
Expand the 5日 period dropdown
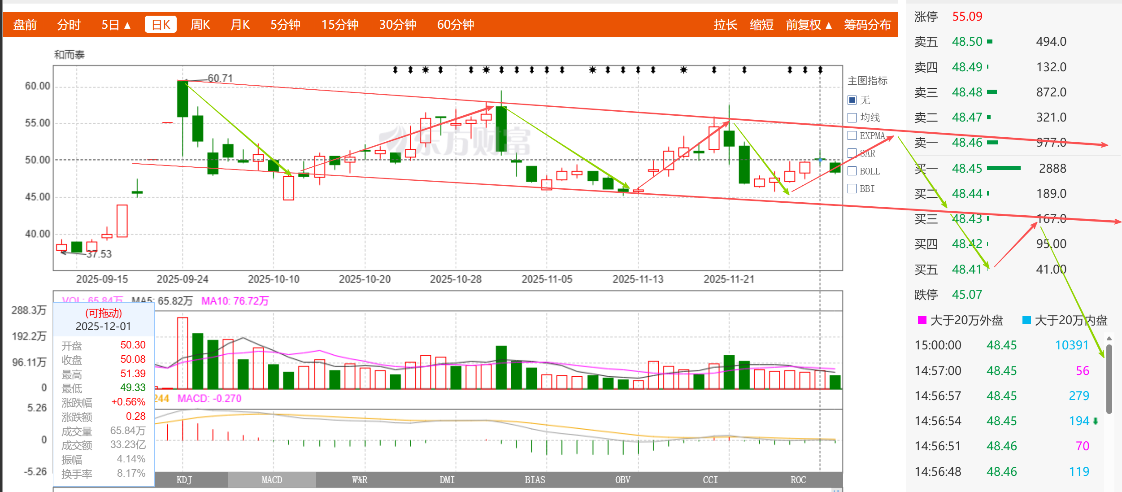coord(116,25)
